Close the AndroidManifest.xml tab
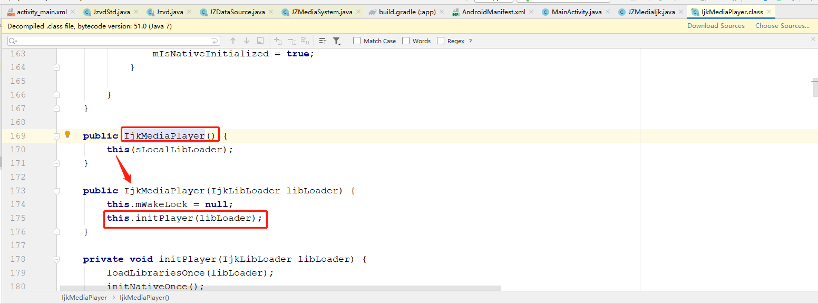This screenshot has width=818, height=304. (x=531, y=12)
